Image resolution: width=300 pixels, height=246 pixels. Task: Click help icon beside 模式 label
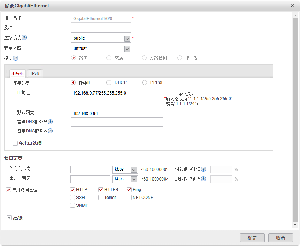16,58
